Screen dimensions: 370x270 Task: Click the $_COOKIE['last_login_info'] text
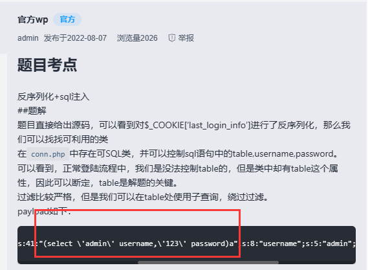(197, 125)
